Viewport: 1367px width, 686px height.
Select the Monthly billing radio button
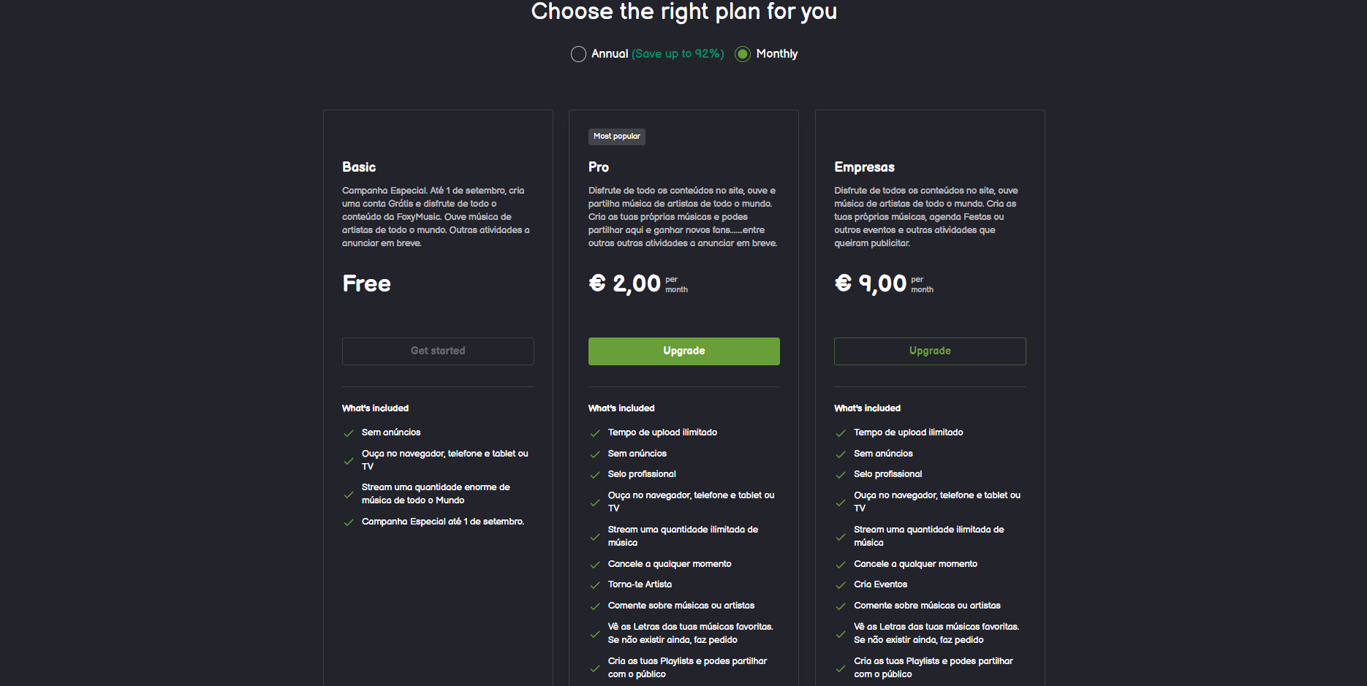(743, 54)
